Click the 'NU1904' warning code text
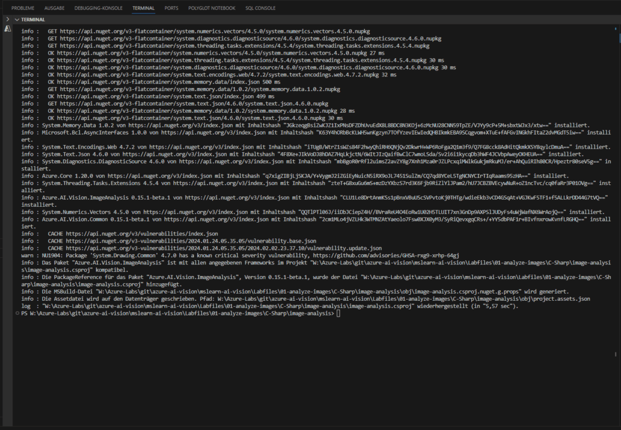This screenshot has width=621, height=430. click(x=52, y=255)
